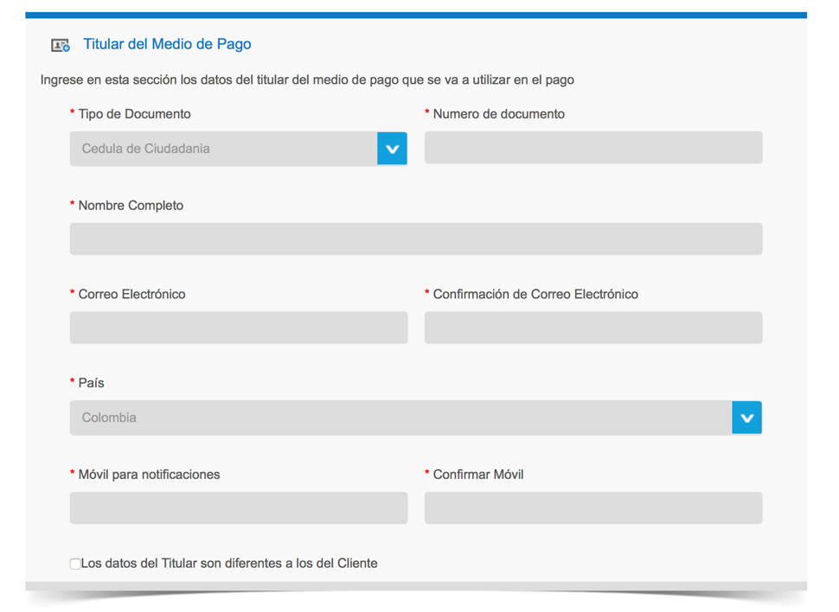Image resolution: width=839 pixels, height=612 pixels.
Task: Click the Numero de documento label
Action: (499, 114)
